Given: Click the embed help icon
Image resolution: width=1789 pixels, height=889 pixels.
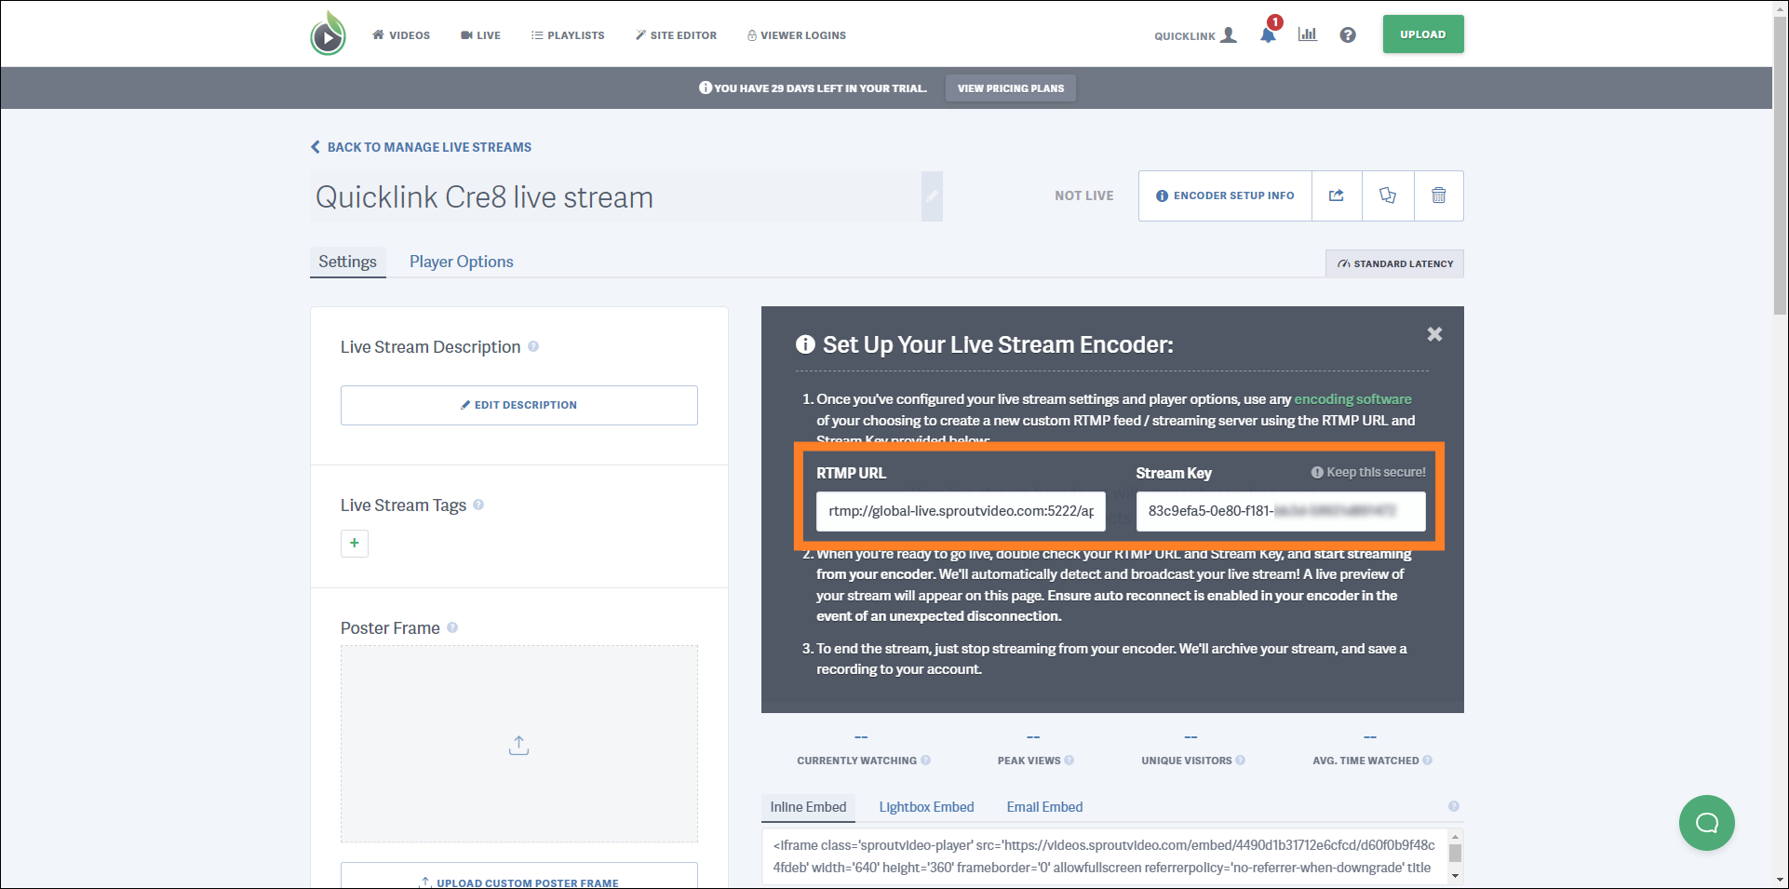Looking at the screenshot, I should point(1454,806).
